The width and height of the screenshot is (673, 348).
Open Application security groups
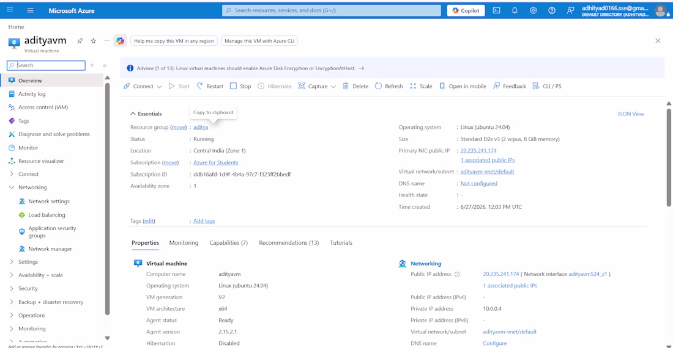coord(53,231)
